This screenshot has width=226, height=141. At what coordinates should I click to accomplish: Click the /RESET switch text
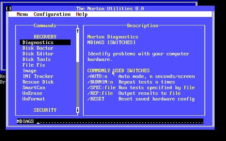[x=96, y=99]
